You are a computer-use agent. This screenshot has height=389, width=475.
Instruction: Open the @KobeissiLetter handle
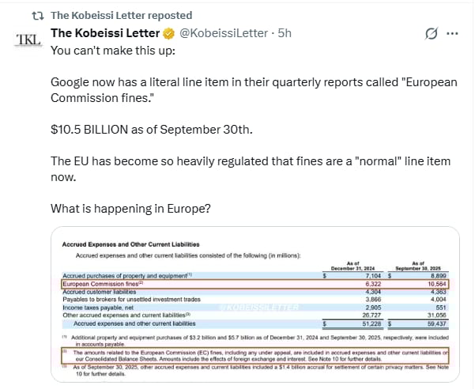point(224,33)
